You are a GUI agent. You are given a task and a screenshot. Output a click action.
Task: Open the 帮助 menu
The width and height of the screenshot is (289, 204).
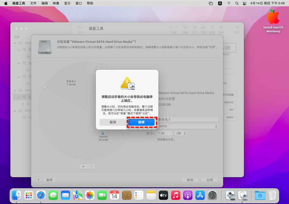pyautogui.click(x=90, y=3)
